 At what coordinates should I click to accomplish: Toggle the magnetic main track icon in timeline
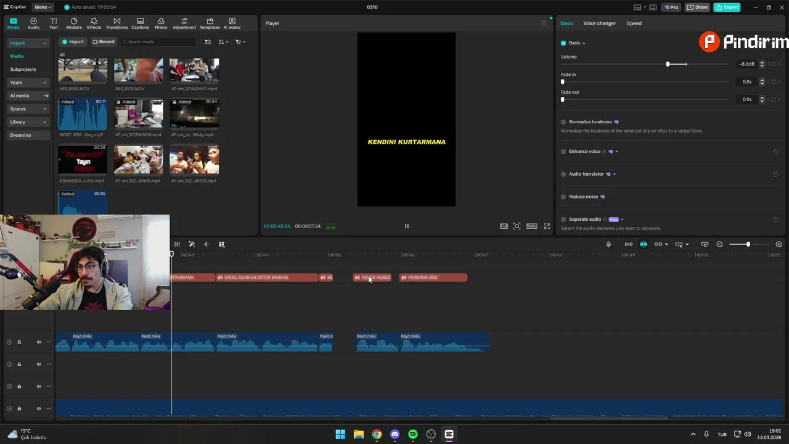coord(644,244)
